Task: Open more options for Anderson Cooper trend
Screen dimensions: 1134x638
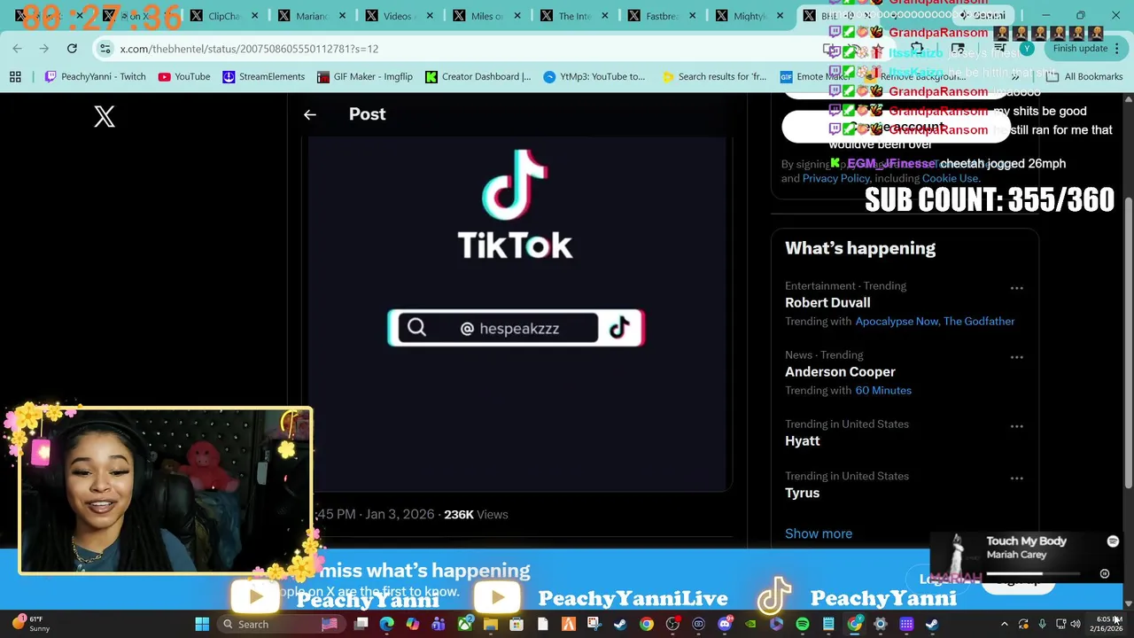Action: point(1016,357)
